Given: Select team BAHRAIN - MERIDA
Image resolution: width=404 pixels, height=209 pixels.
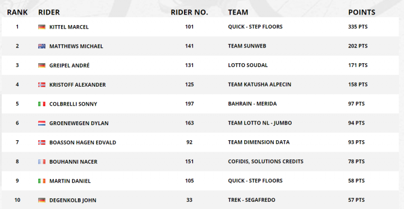Looking at the screenshot, I should 252,104.
